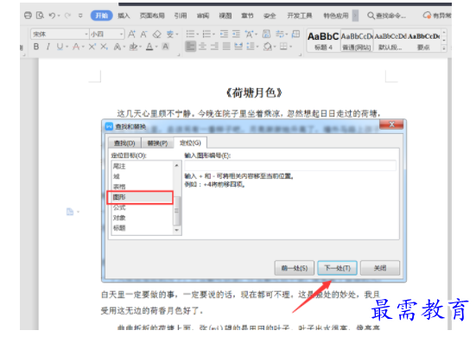
Task: Apply Superscript formatting
Action: [x=92, y=47]
